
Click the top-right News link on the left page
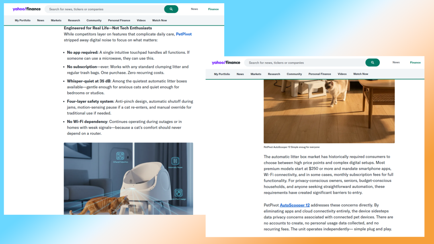(194, 9)
